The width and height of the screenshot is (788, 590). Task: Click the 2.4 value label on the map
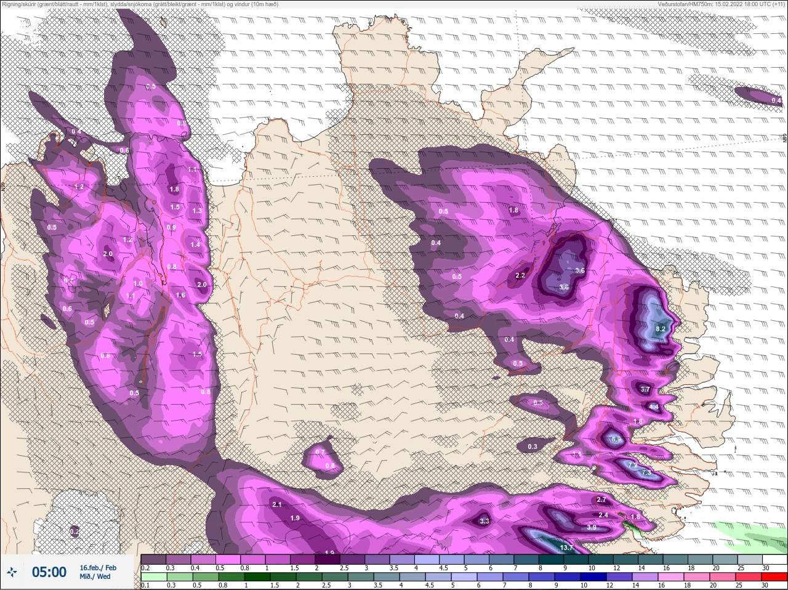tap(603, 515)
